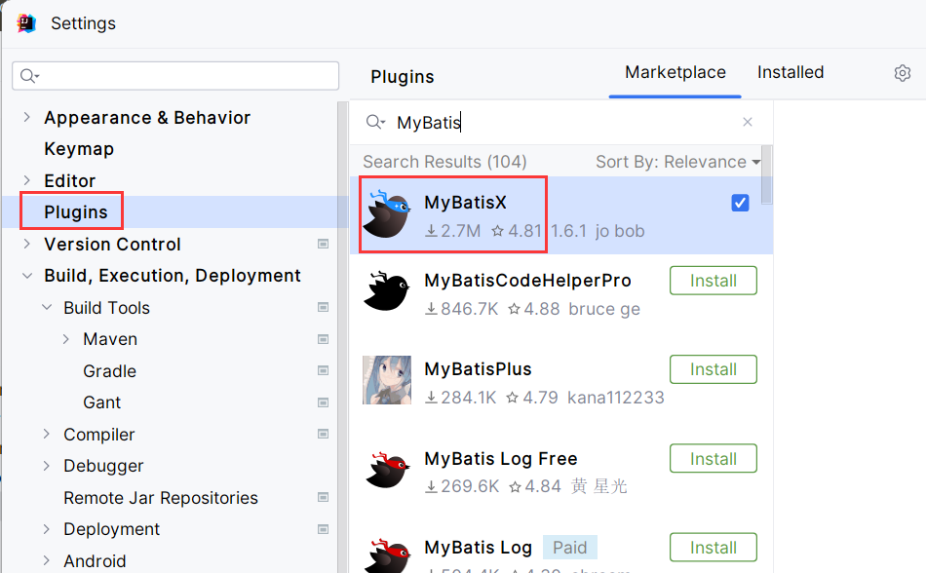Screen dimensions: 926x573
Task: Open the Sort By Relevance dropdown
Action: tap(675, 161)
